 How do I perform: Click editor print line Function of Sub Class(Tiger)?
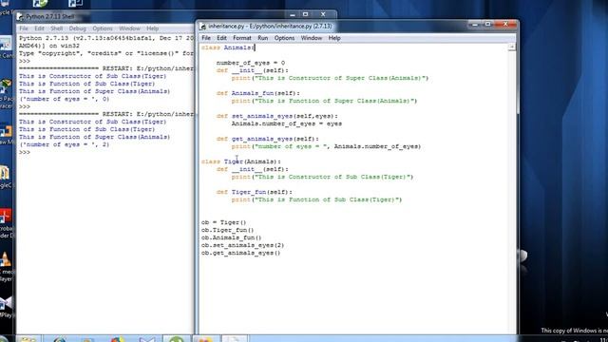[x=316, y=199]
